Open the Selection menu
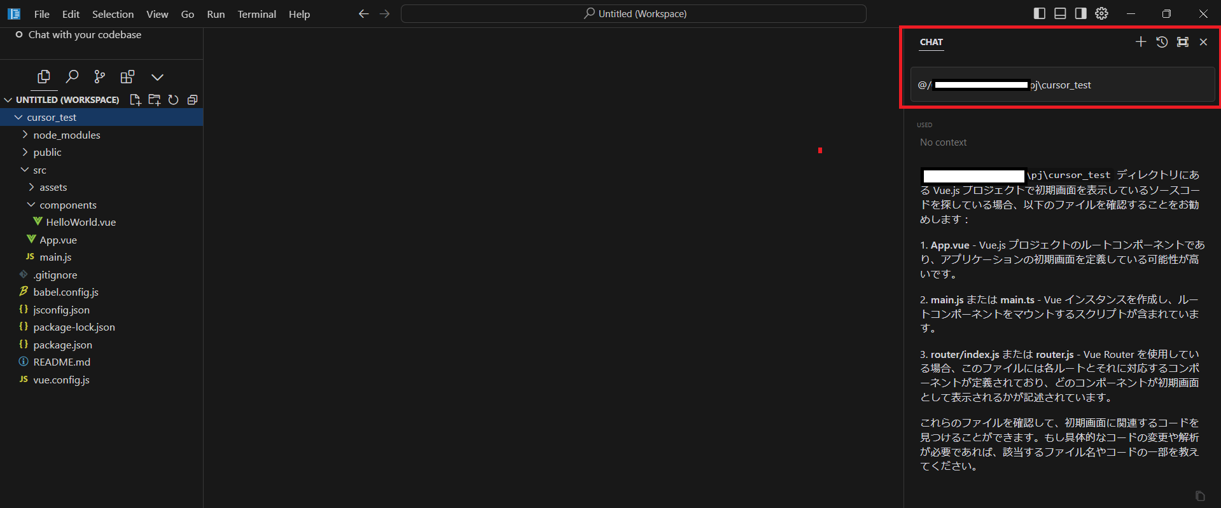1221x508 pixels. point(113,14)
